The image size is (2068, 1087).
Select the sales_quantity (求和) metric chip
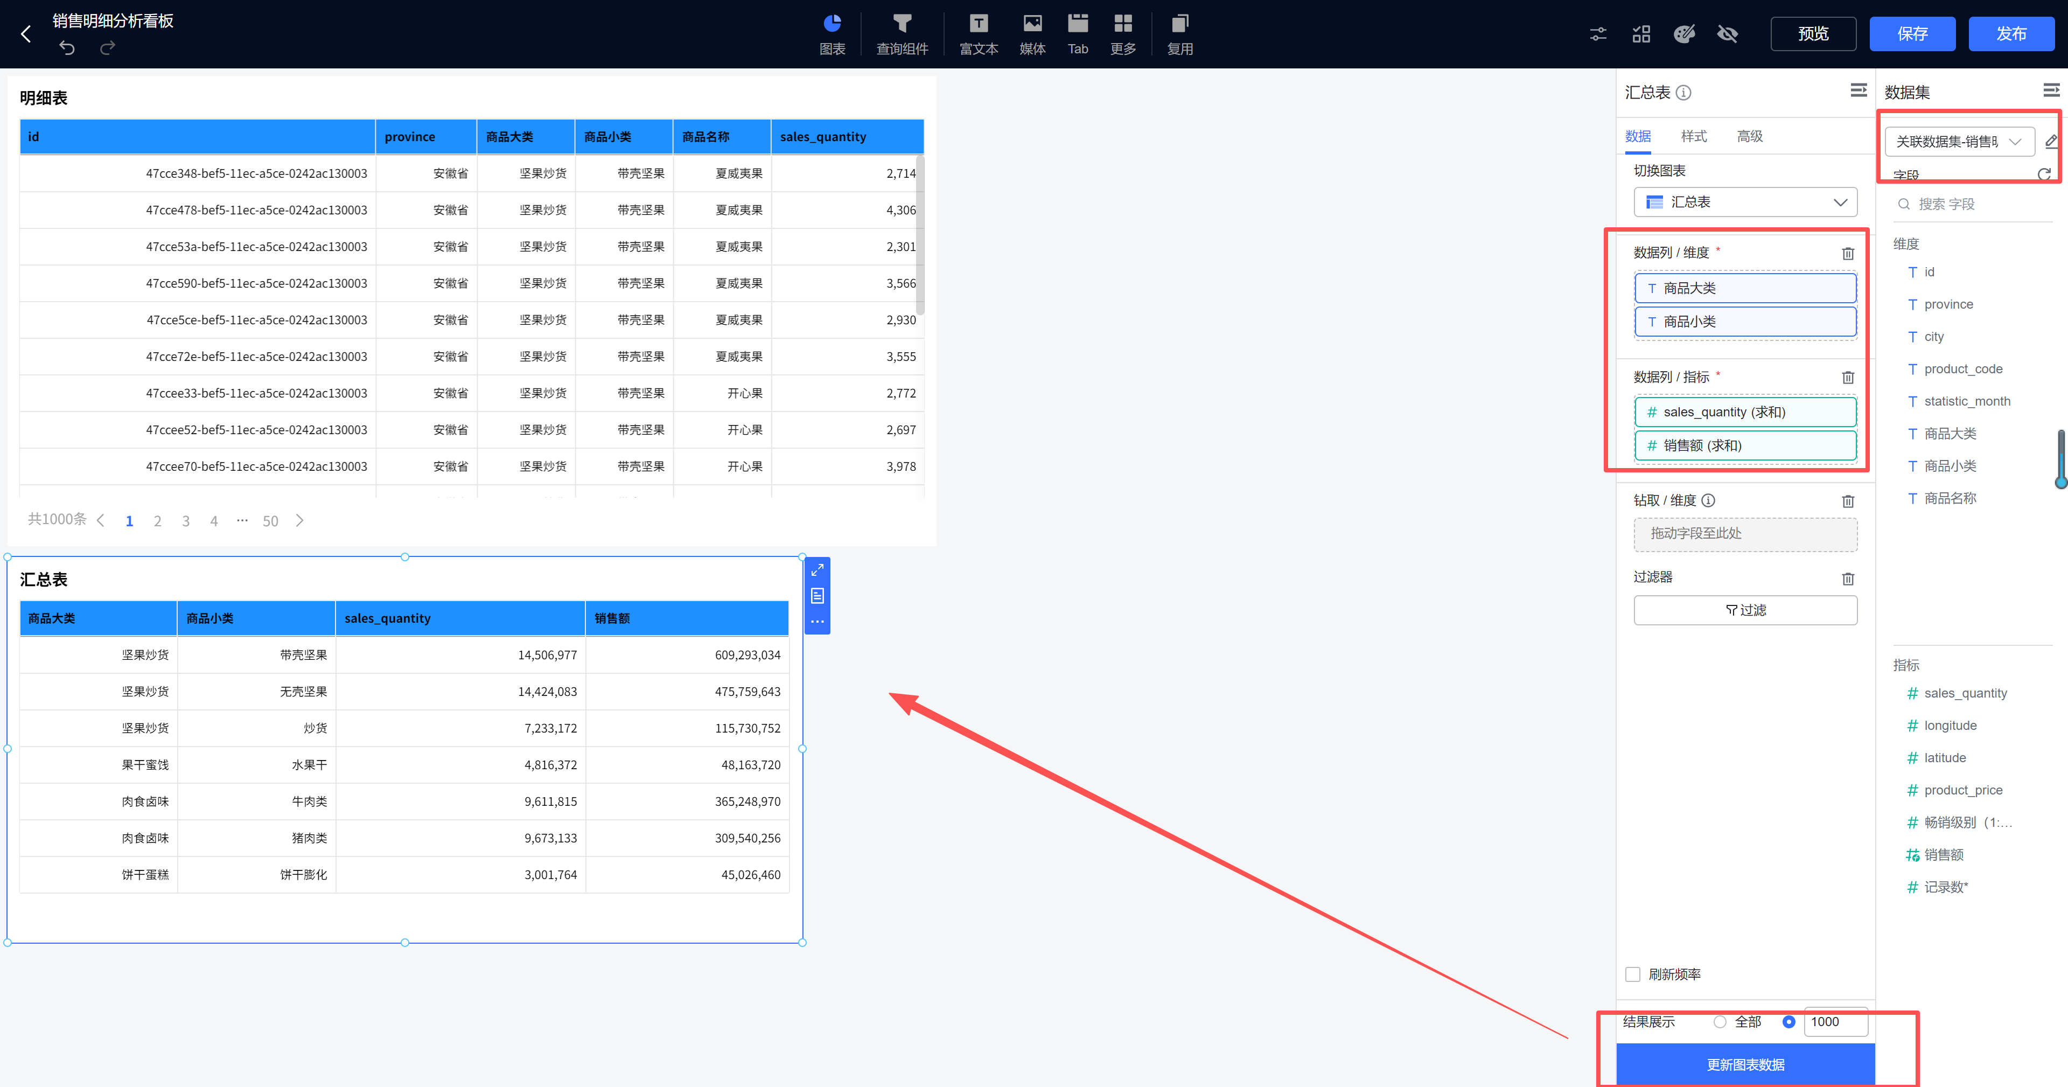click(1745, 412)
